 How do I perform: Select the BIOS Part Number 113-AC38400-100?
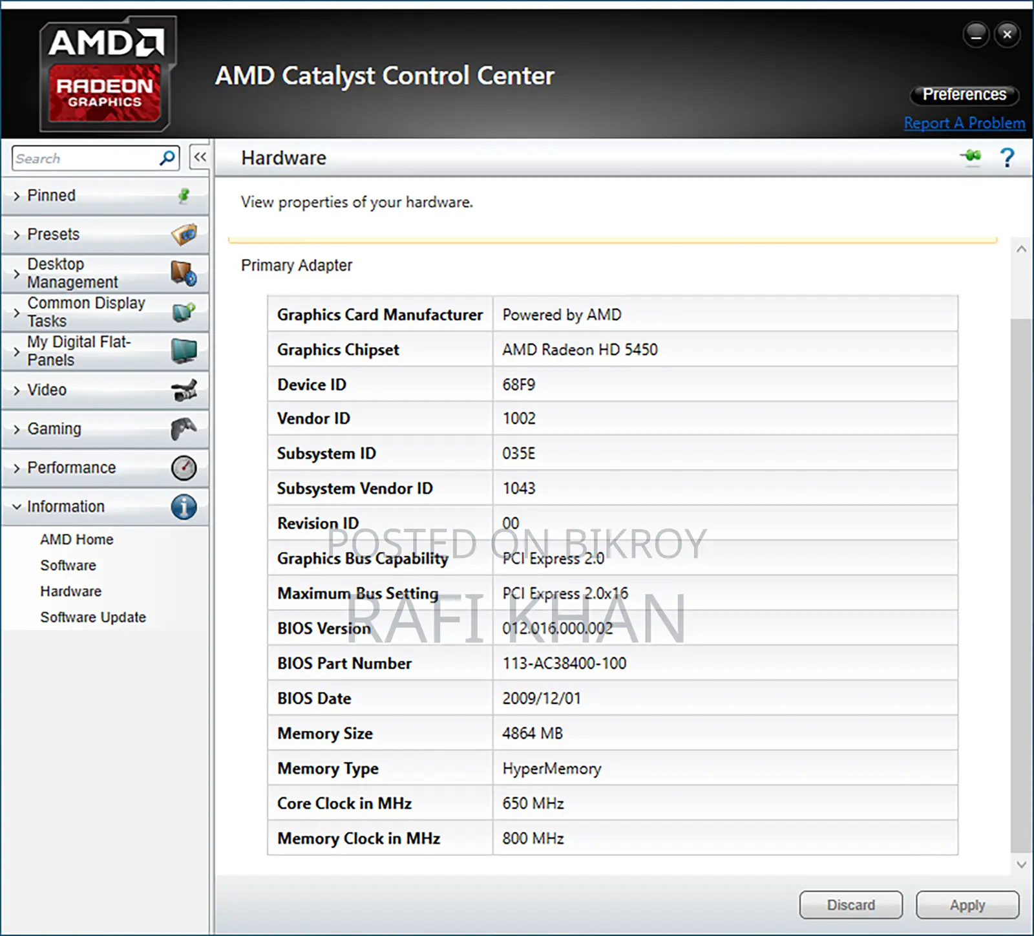pos(564,663)
